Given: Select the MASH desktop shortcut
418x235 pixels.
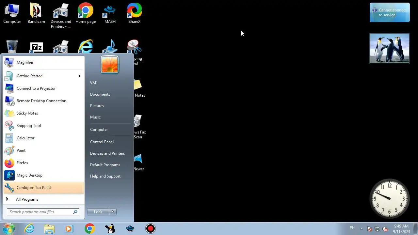Looking at the screenshot, I should [110, 14].
